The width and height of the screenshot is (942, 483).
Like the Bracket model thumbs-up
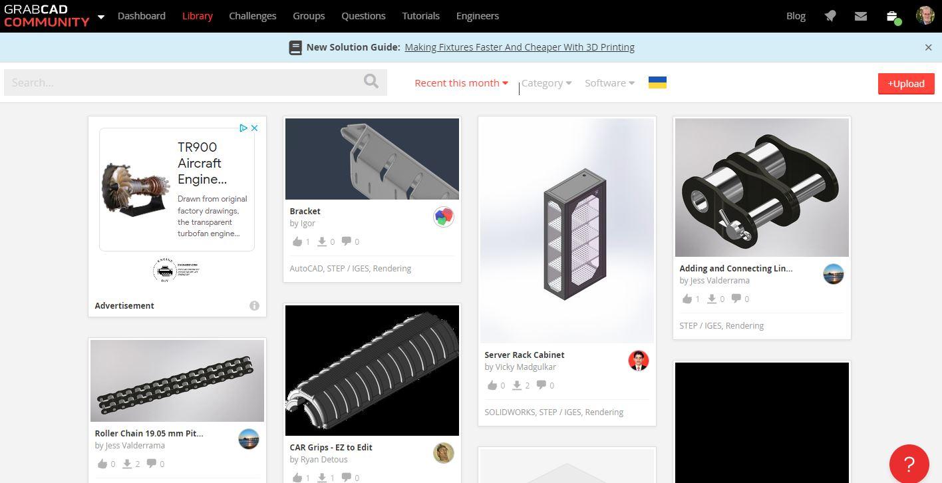(x=297, y=241)
